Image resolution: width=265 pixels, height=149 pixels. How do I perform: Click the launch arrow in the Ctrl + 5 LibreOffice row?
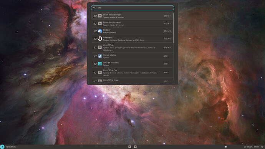coord(95,48)
